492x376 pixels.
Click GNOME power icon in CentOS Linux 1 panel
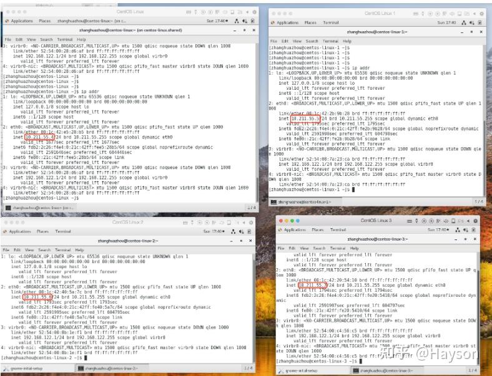click(x=480, y=22)
